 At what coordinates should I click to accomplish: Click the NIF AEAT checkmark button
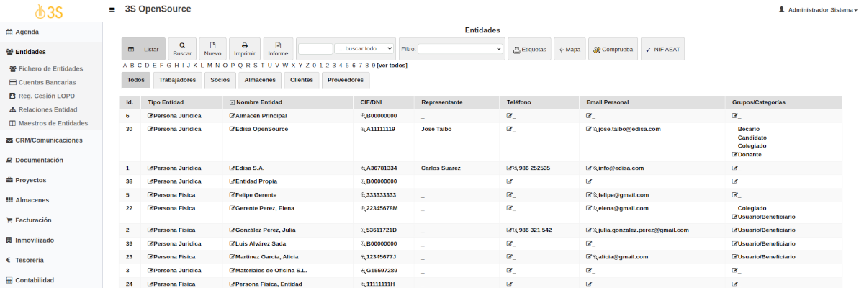pos(662,49)
